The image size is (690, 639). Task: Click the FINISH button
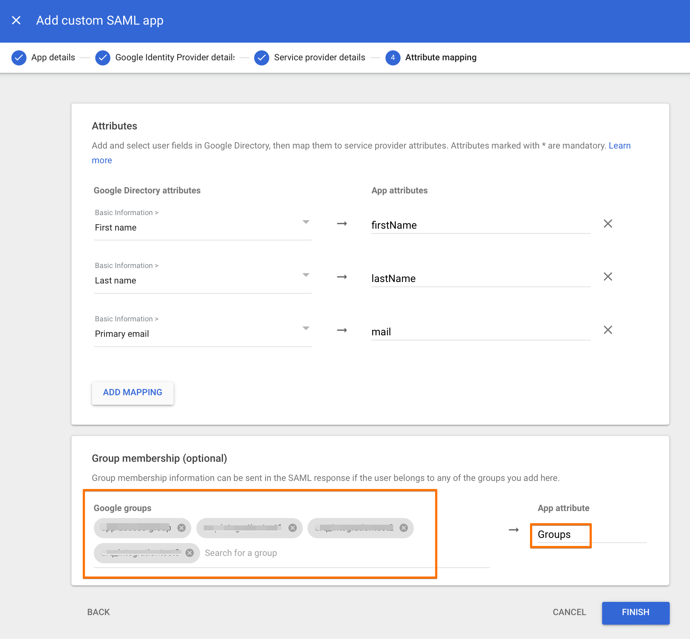click(x=636, y=613)
